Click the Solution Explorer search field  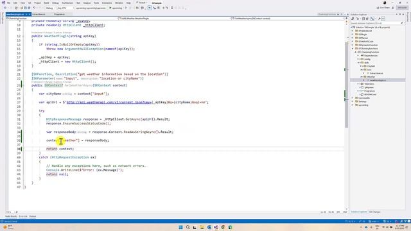[x=377, y=23]
